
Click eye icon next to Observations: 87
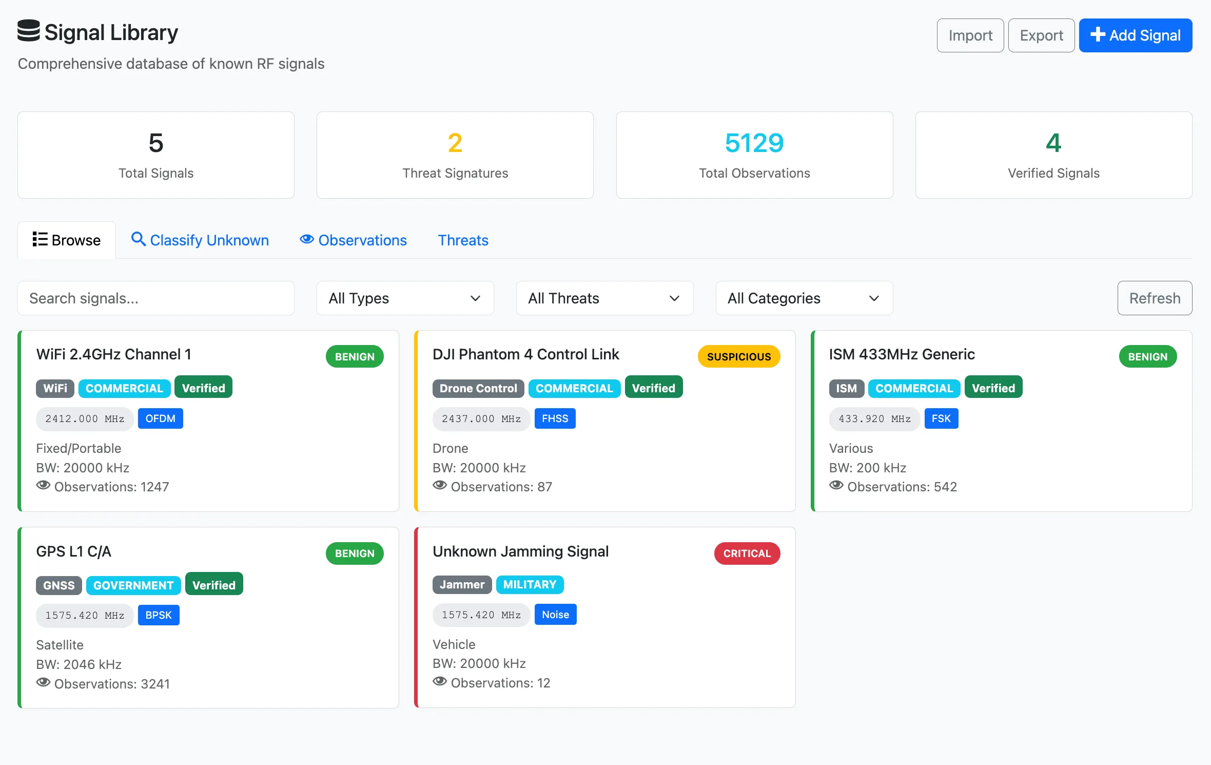440,485
